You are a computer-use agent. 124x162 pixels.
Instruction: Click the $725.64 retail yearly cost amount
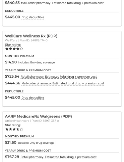(x=12, y=76)
